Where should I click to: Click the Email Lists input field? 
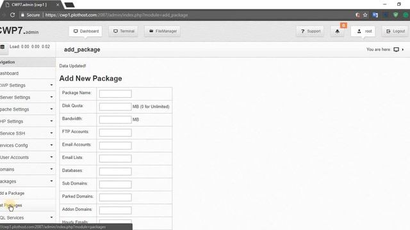point(115,158)
